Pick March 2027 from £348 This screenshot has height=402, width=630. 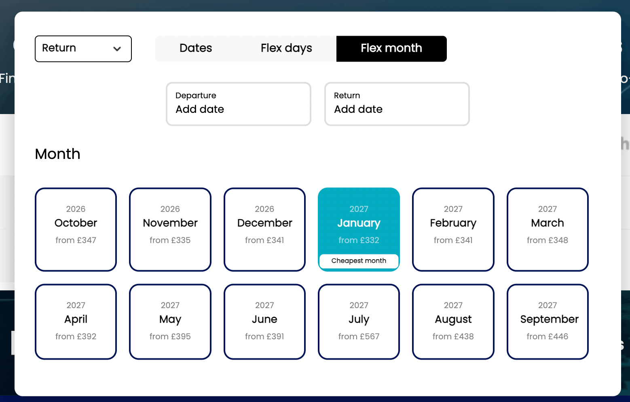coord(548,229)
